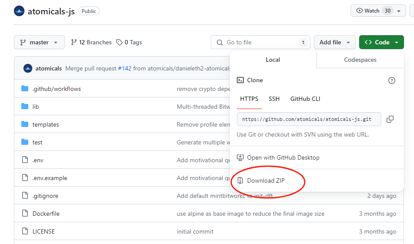Click the Watch count badge 30

pyautogui.click(x=387, y=11)
